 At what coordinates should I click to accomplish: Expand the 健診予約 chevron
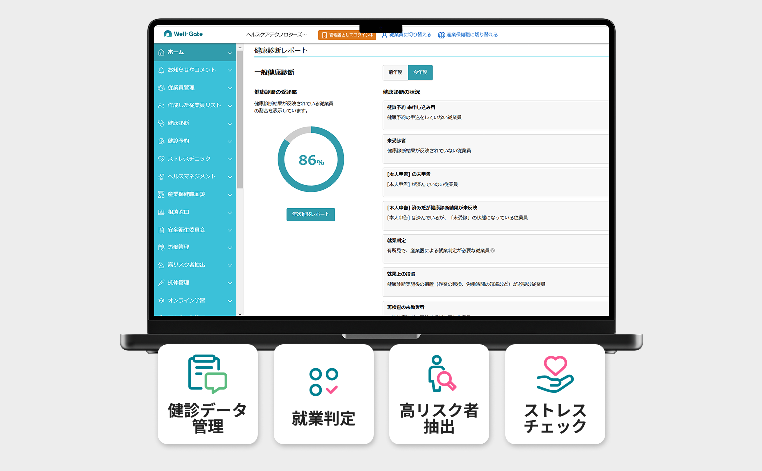[x=230, y=141]
